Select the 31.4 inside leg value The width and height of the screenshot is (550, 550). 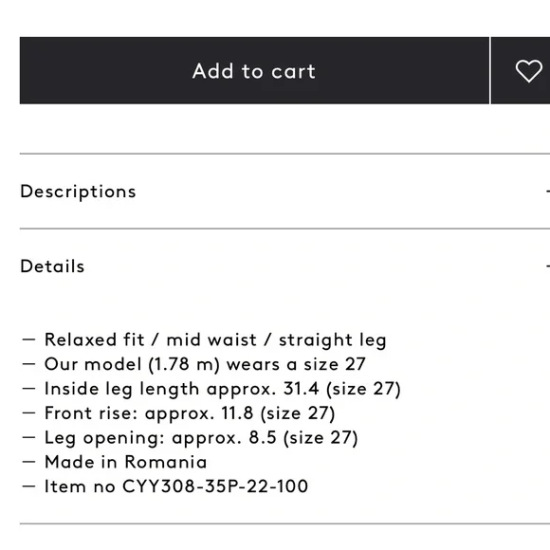click(301, 389)
